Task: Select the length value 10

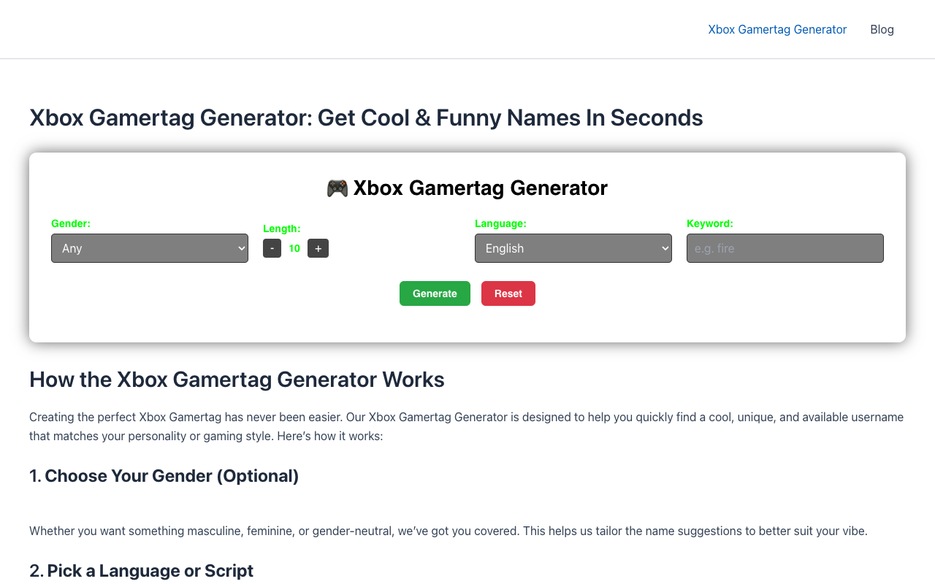Action: tap(294, 248)
